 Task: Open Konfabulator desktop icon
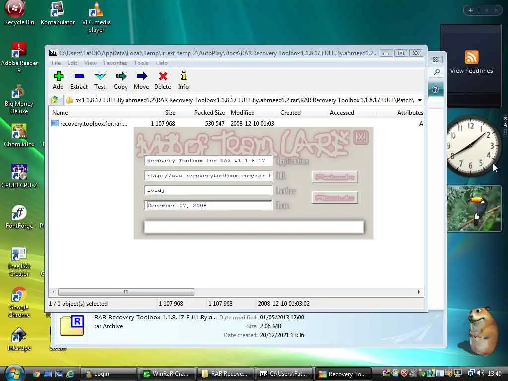tap(58, 13)
